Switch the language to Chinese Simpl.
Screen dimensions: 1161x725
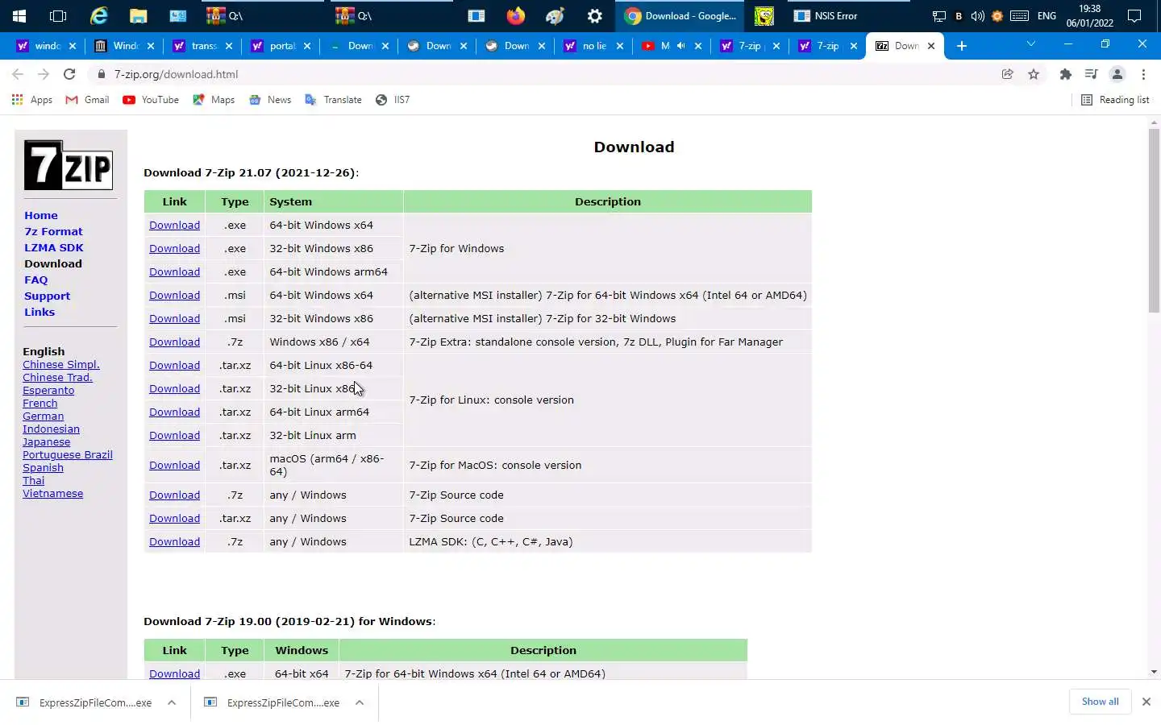point(61,364)
